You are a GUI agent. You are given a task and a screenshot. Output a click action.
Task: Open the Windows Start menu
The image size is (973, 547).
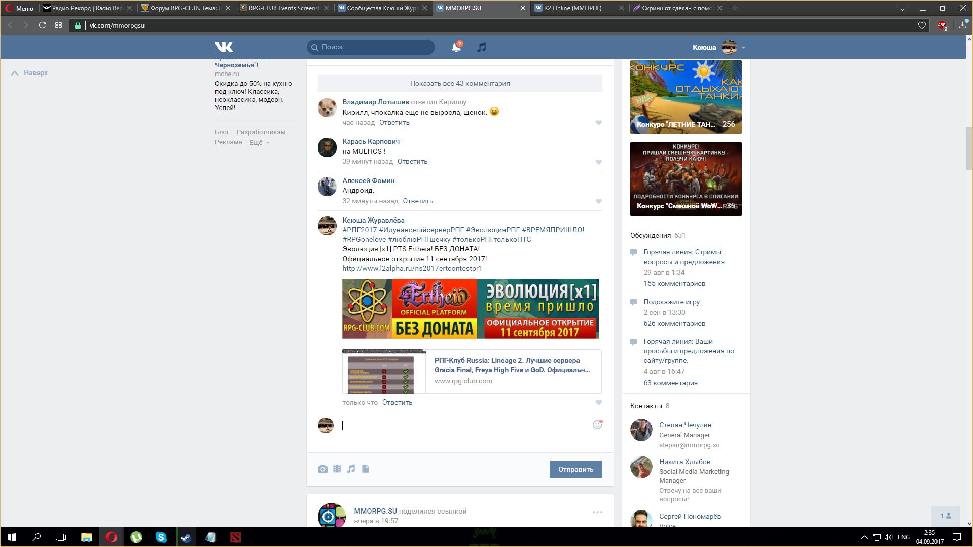point(12,537)
